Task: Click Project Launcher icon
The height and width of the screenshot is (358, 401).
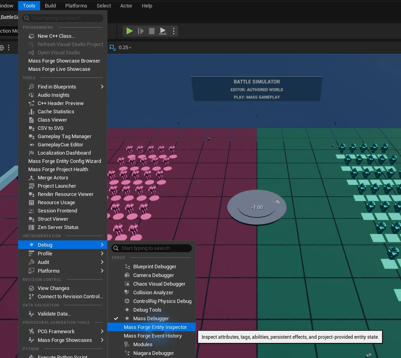Action: click(31, 186)
